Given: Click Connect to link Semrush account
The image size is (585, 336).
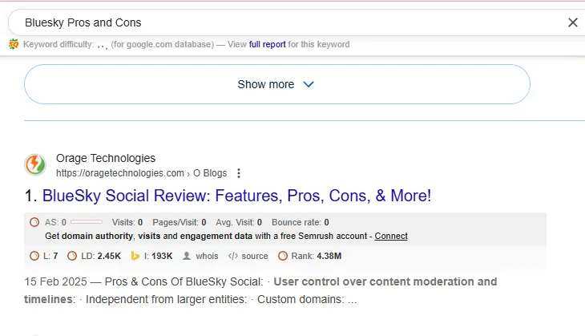Looking at the screenshot, I should pyautogui.click(x=391, y=236).
